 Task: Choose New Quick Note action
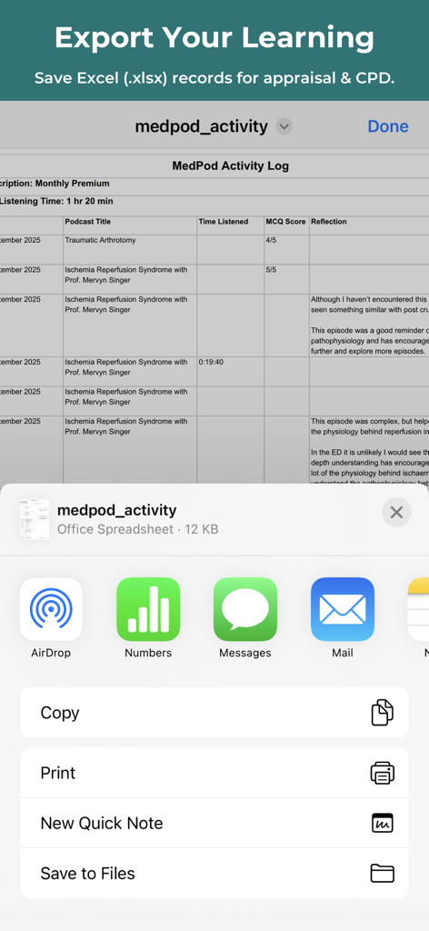(214, 823)
